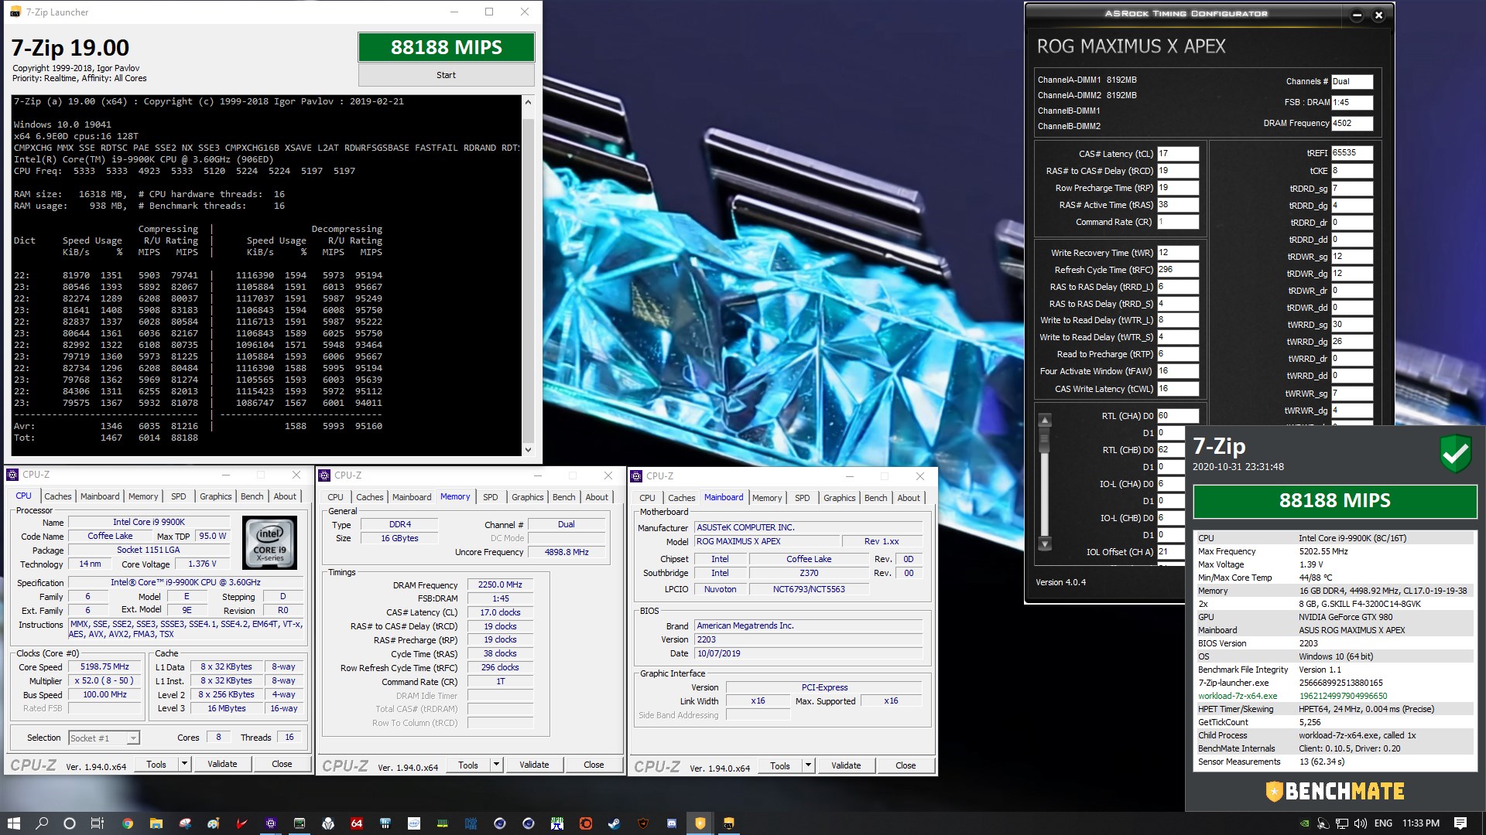Click DRAM Frequency 4502 field
Viewport: 1486px width, 835px height.
click(x=1352, y=123)
